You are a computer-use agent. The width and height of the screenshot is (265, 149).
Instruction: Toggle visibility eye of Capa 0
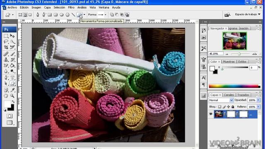pos(211,114)
